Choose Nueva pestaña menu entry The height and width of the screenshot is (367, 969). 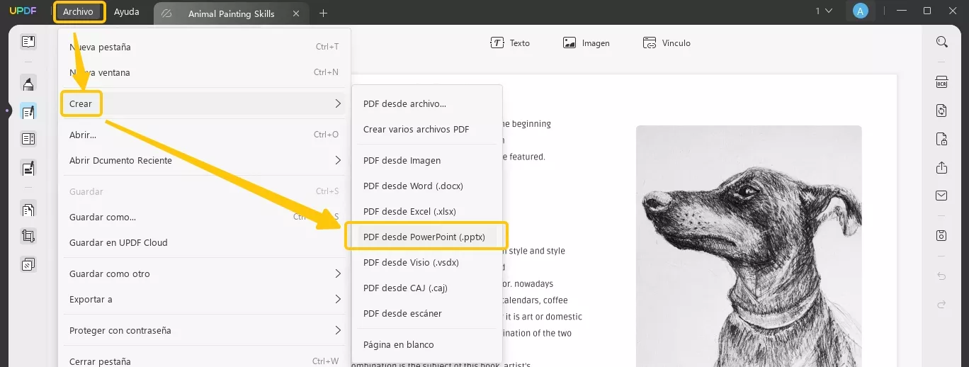click(x=204, y=47)
